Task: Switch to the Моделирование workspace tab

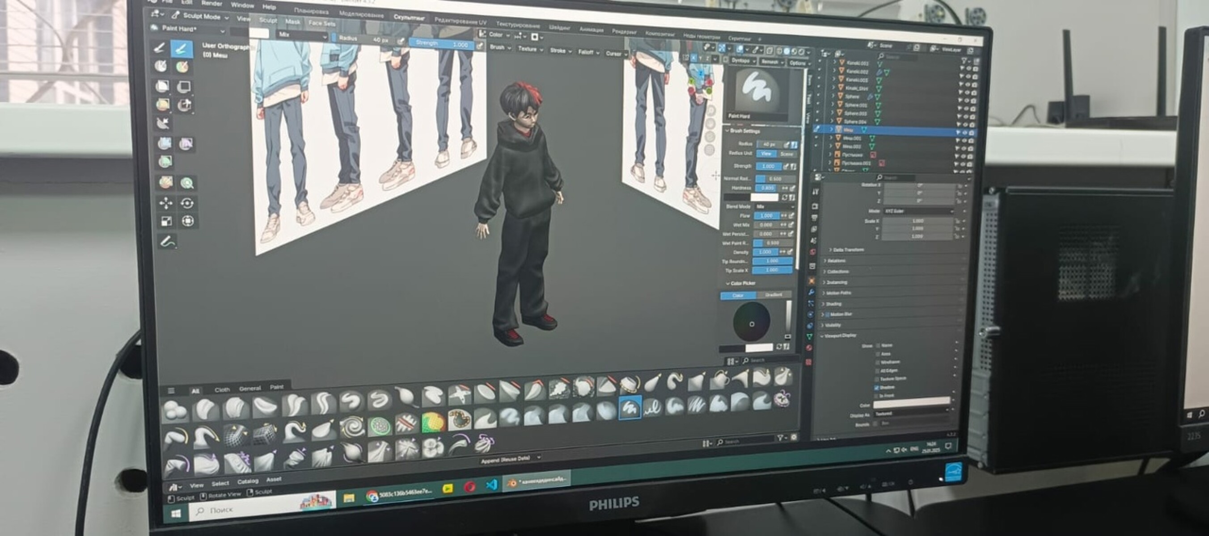Action: (362, 15)
